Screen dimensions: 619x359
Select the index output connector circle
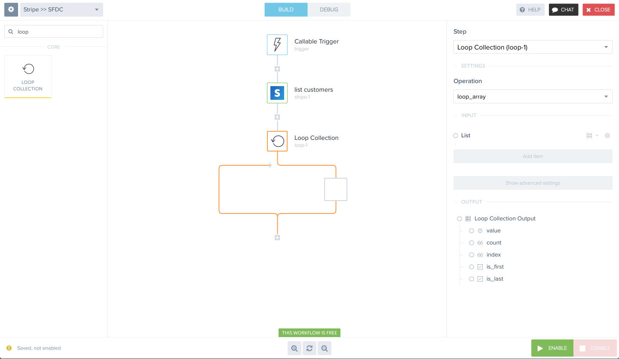click(x=472, y=255)
